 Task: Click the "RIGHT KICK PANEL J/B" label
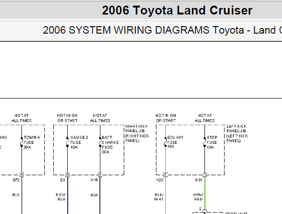(137, 133)
